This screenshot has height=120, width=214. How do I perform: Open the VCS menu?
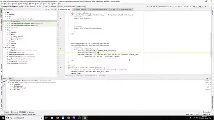[x=49, y=4]
